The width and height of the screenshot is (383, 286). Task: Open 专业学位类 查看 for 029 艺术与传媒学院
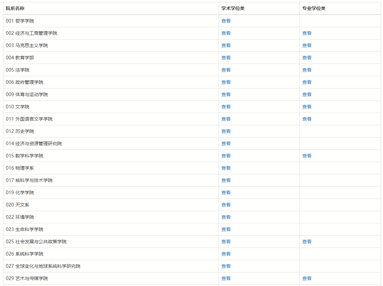pos(307,278)
